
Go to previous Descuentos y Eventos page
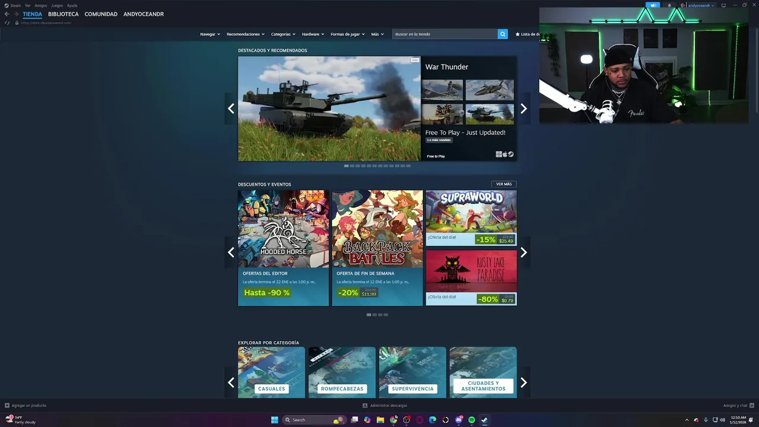click(x=231, y=252)
